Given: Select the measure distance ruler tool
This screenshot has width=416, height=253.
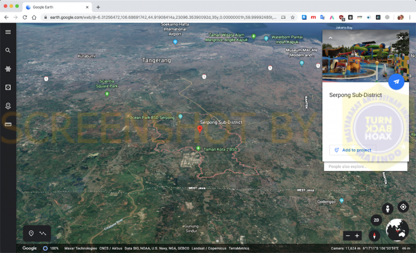Looking at the screenshot, I should click(x=8, y=124).
